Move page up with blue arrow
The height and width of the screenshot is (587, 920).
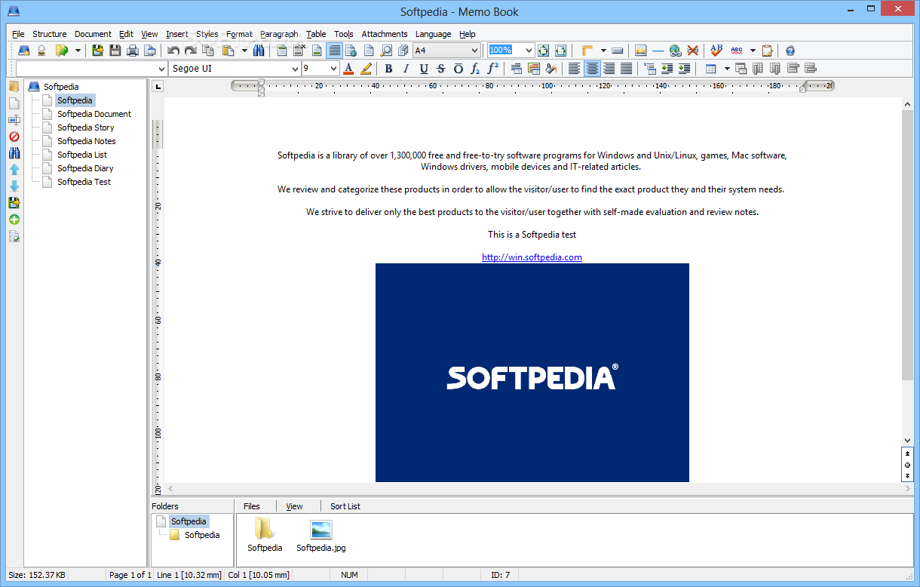pyautogui.click(x=14, y=170)
